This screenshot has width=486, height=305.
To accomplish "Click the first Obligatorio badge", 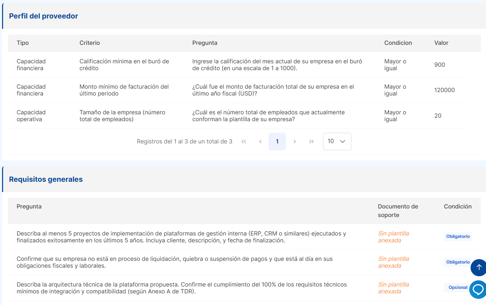I will tap(458, 237).
